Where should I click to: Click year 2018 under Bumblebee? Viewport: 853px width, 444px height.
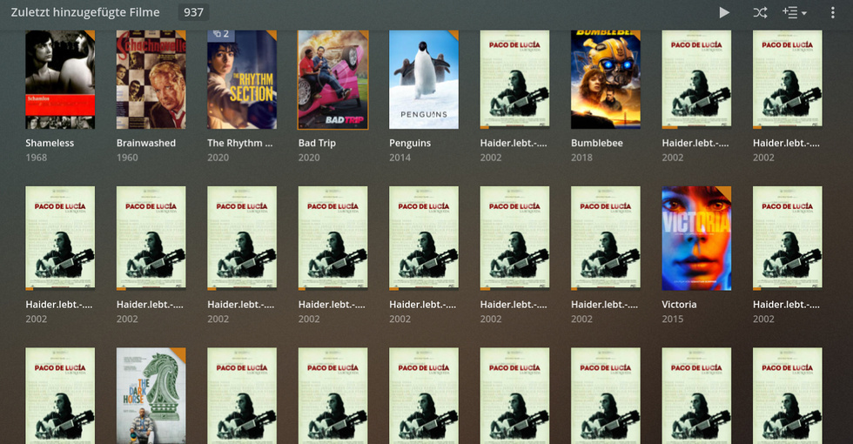[581, 158]
